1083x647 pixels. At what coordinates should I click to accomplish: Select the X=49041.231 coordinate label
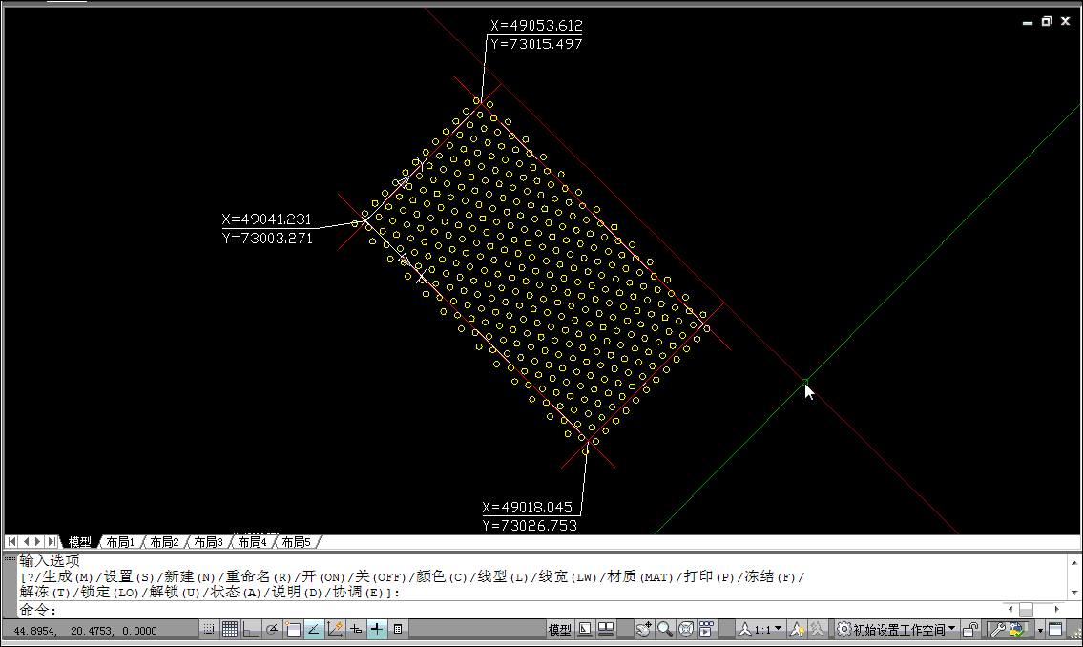click(266, 219)
